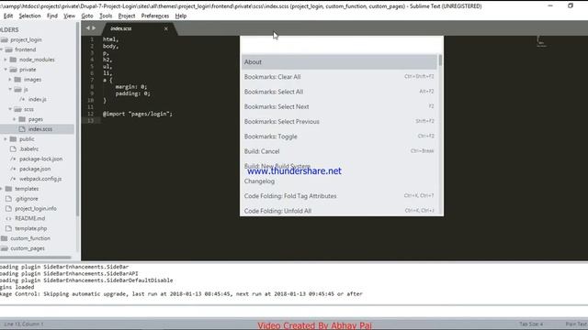Run Build: Cancel command
Image resolution: width=588 pixels, height=330 pixels.
point(339,151)
